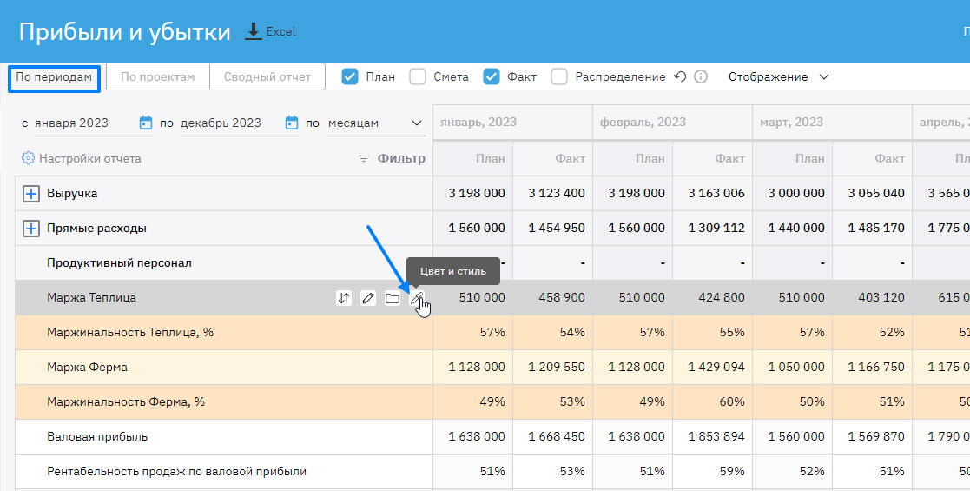Click Валовая прибыль value 1 668 450

(557, 436)
